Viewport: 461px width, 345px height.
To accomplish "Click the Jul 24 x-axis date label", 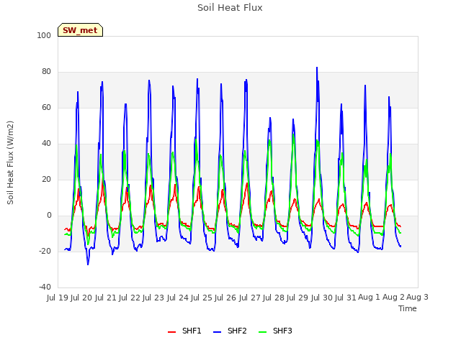I will point(178,298).
